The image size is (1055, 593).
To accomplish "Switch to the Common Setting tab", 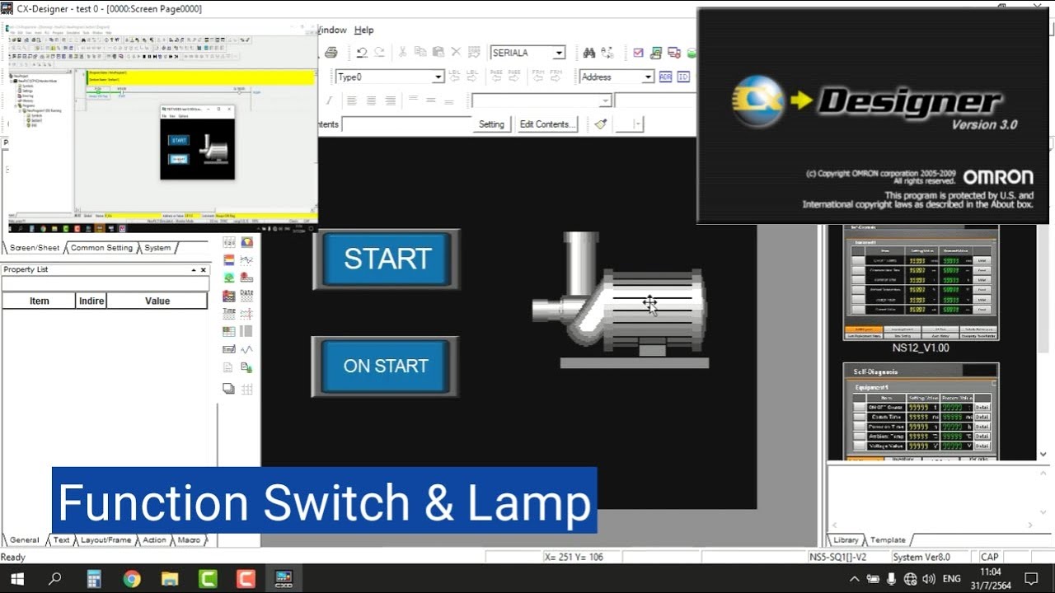I will 101,248.
